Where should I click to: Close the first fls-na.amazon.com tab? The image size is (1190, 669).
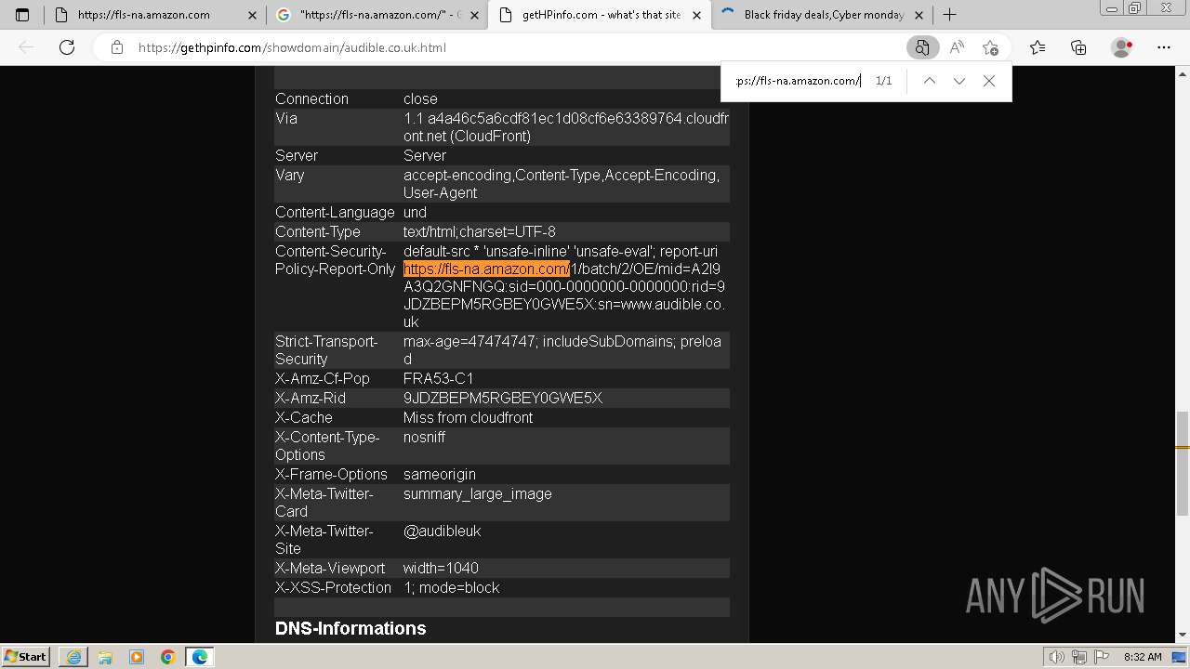click(x=252, y=15)
